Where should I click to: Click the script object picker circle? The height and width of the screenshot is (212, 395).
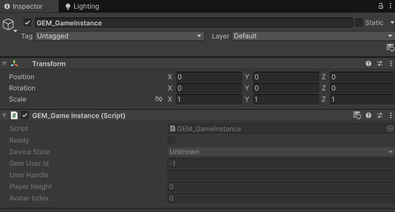click(x=390, y=129)
